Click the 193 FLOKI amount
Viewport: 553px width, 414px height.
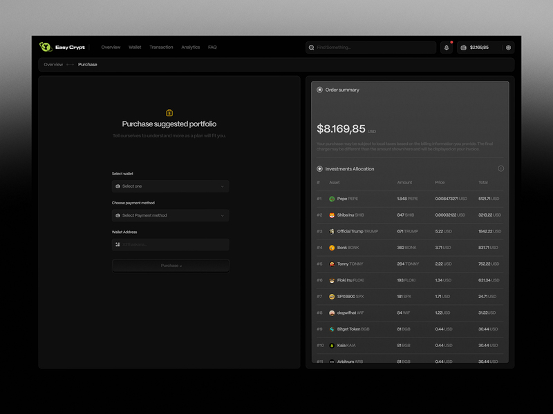point(406,280)
